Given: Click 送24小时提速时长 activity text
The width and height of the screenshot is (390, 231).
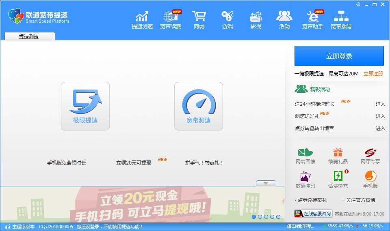Looking at the screenshot, I should click(314, 104).
